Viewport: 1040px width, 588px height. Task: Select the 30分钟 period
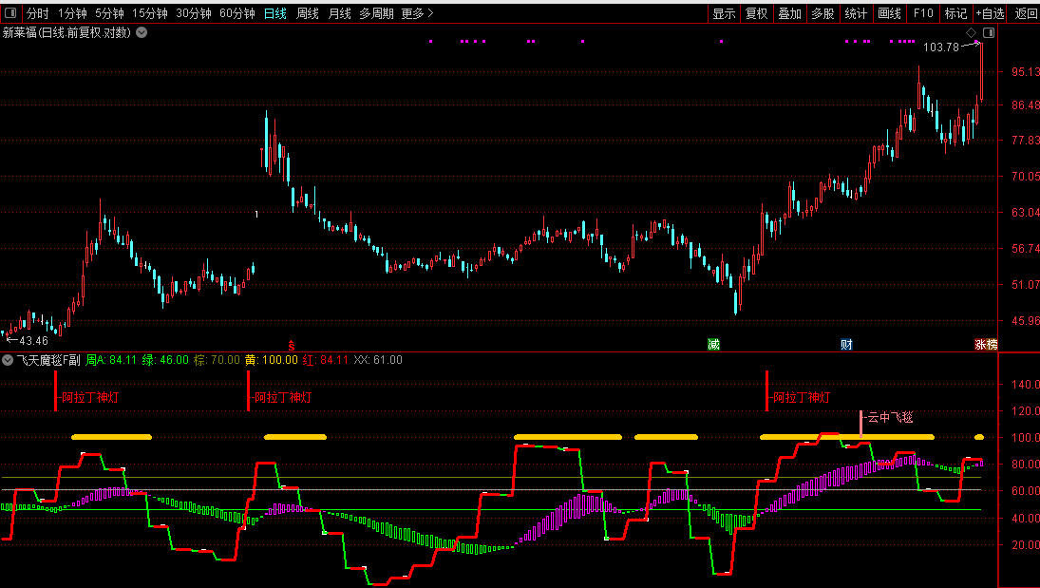coord(194,13)
